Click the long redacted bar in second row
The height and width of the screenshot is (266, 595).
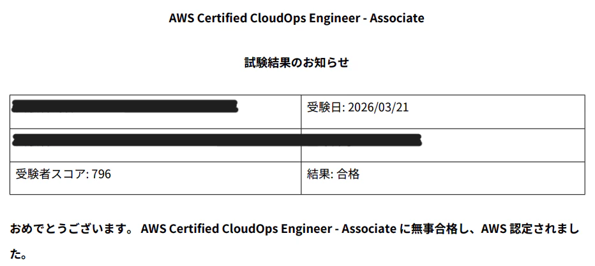coord(216,141)
